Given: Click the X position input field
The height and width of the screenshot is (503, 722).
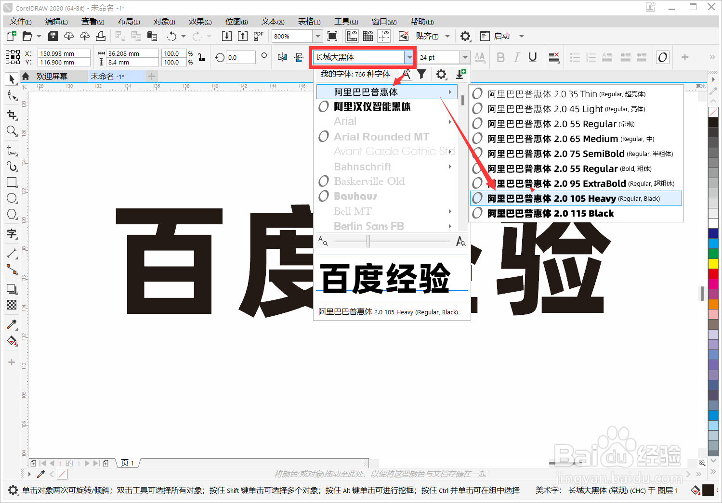Looking at the screenshot, I should (64, 53).
